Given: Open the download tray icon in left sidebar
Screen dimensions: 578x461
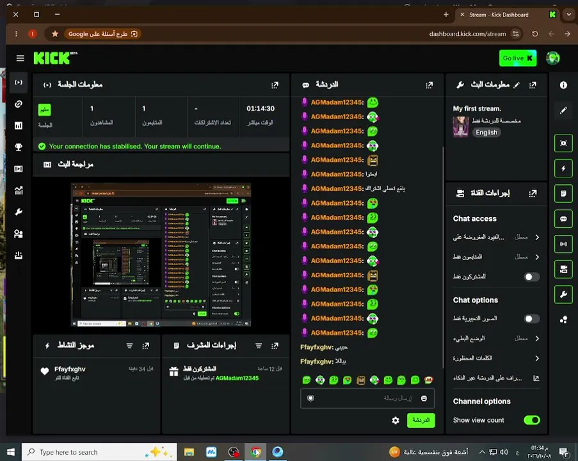Looking at the screenshot, I should tap(19, 255).
